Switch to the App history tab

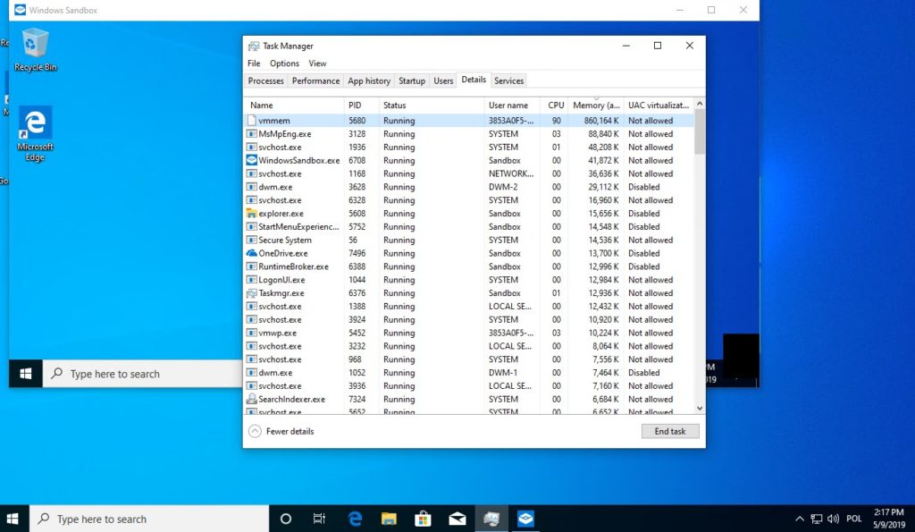point(369,80)
